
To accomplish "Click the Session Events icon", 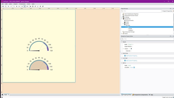I will [x=125, y=20].
